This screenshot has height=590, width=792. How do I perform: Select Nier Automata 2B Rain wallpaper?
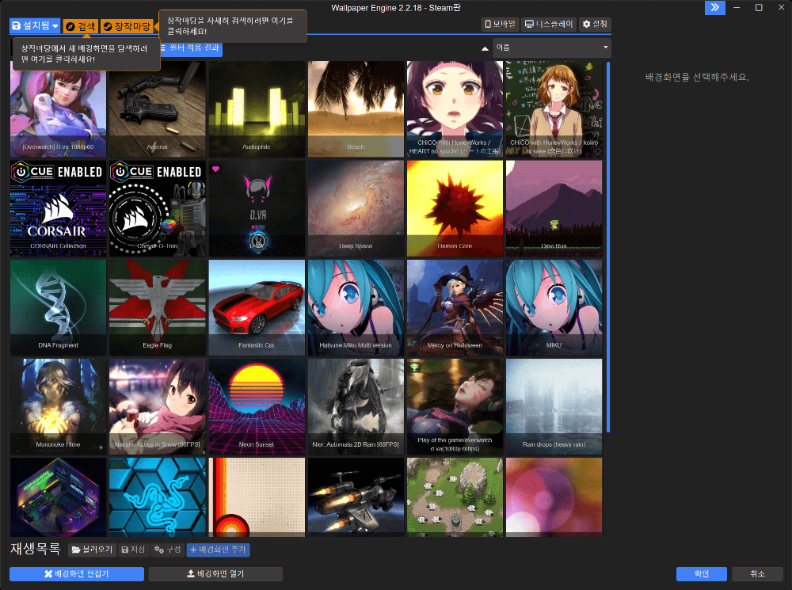point(356,406)
